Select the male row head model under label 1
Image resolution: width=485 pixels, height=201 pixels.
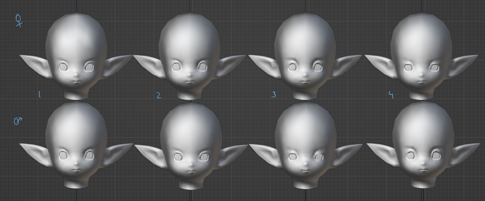pos(76,145)
